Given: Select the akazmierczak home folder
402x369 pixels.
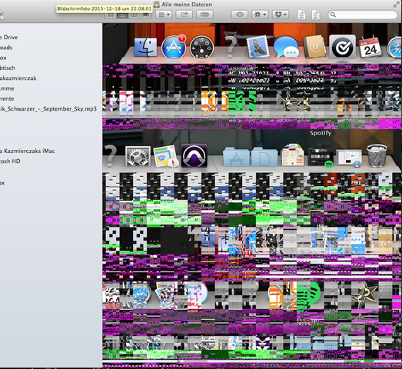Looking at the screenshot, I should [x=18, y=78].
